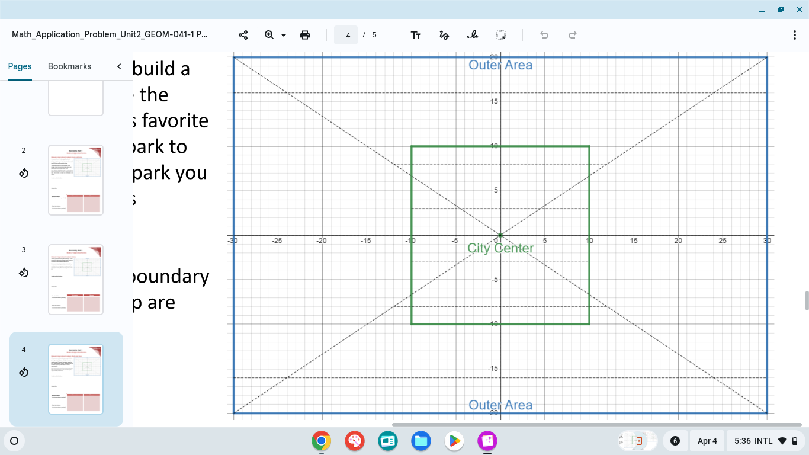Viewport: 809px width, 455px height.
Task: Close the PDF viewer window
Action: pos(799,9)
